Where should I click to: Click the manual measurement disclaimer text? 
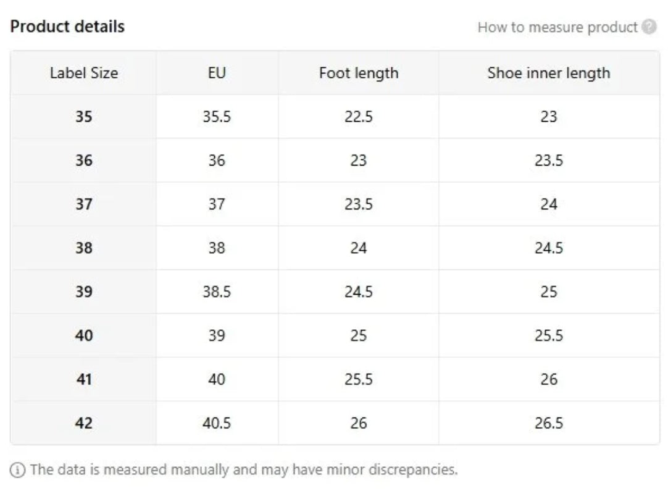point(243,469)
